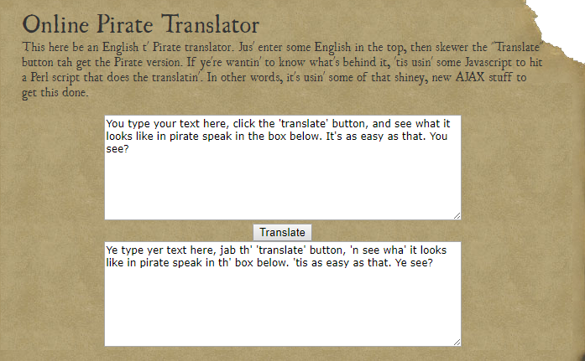Focus the pirate output text box
585x361 pixels.
(x=283, y=294)
